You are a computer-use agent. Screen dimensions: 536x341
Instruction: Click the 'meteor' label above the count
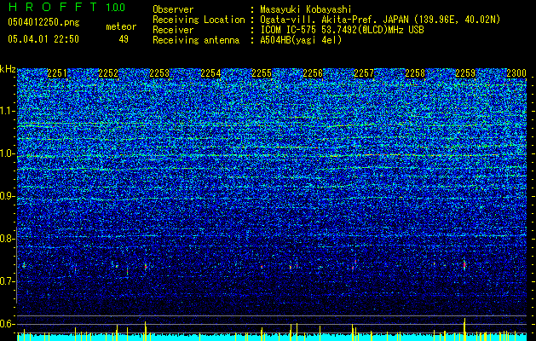[x=121, y=26]
